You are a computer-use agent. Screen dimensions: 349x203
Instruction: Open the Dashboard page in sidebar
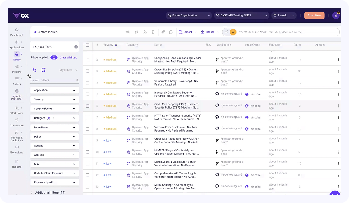point(17,32)
